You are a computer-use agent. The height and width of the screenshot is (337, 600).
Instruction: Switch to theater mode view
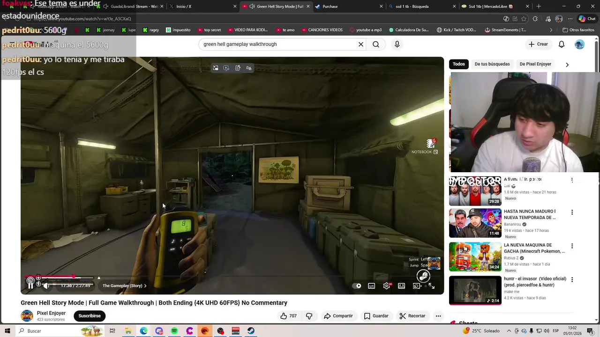pos(402,286)
